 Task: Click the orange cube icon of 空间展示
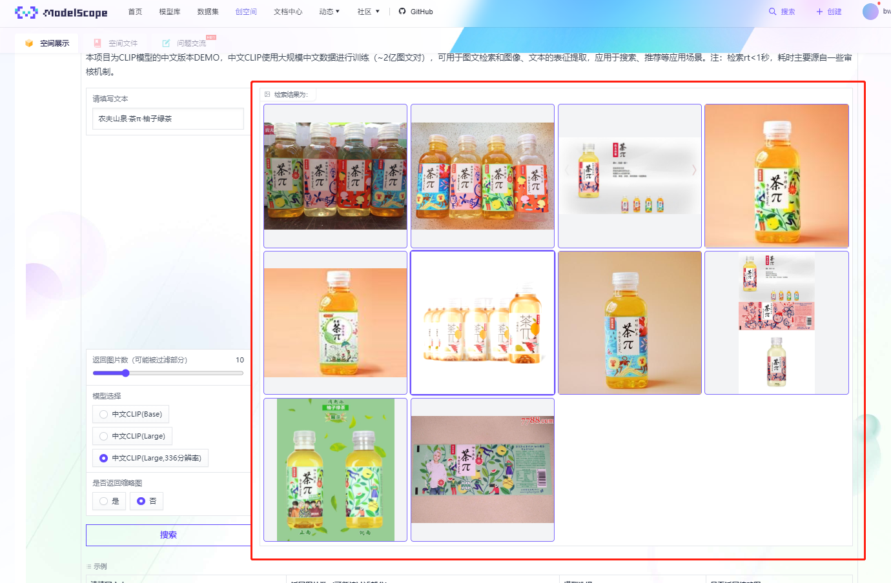point(29,43)
